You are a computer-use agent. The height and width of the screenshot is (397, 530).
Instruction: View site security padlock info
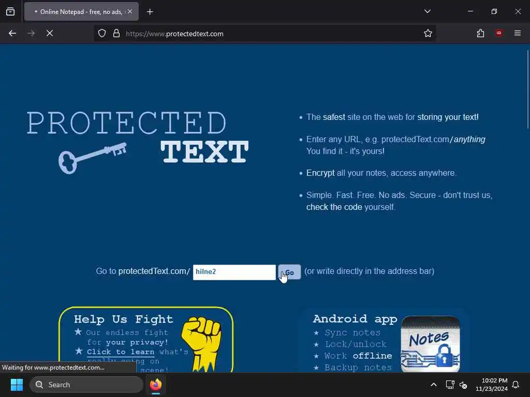coord(116,34)
